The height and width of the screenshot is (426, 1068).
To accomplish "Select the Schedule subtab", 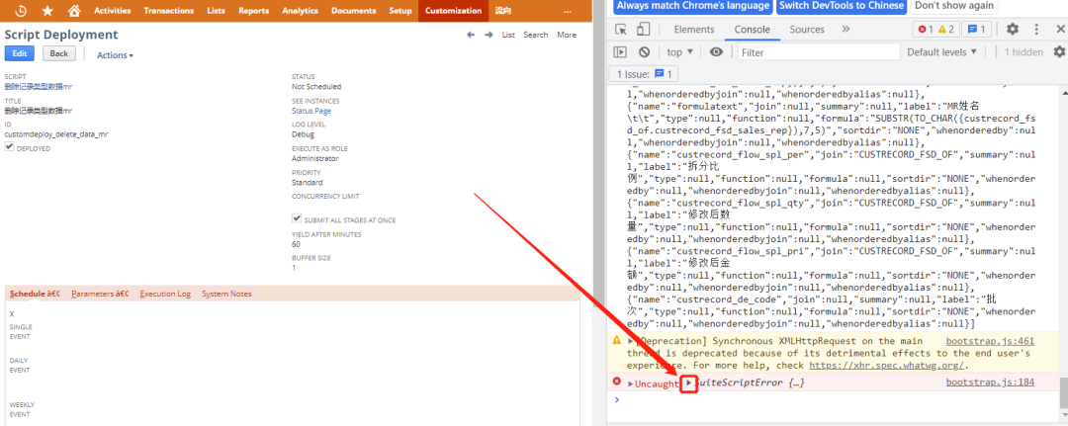I will coord(35,294).
